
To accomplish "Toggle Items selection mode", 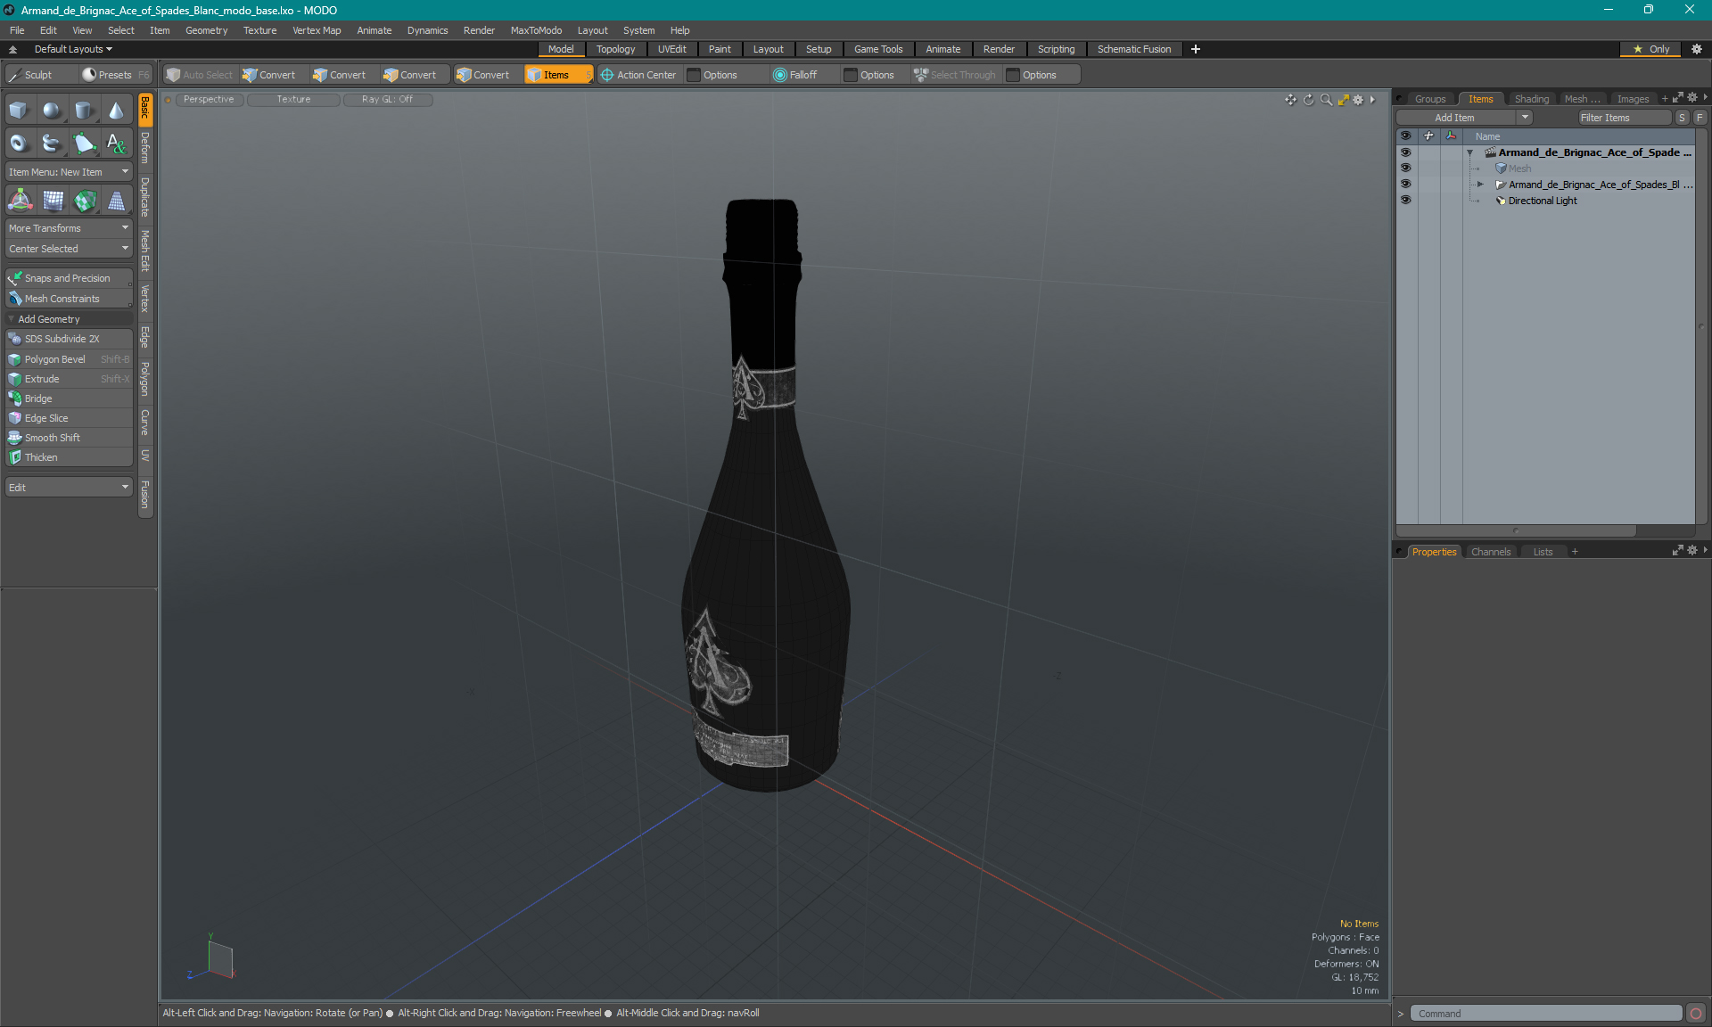I will pos(558,75).
